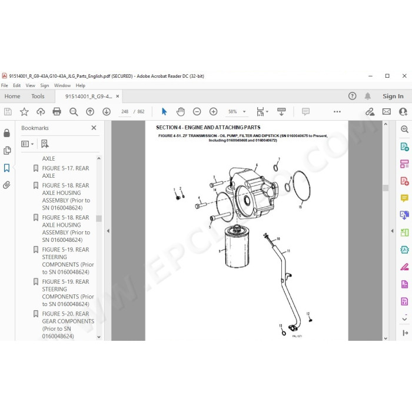Open Organize Pages tool in right pane
This screenshot has width=412, height=412.
(x=404, y=164)
